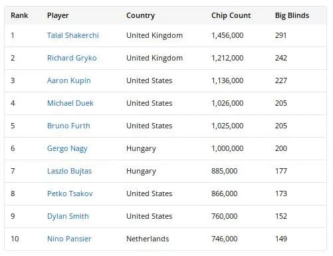Click the Laszlo Bujtas link
Image resolution: width=333 pixels, height=256 pixels.
click(69, 171)
